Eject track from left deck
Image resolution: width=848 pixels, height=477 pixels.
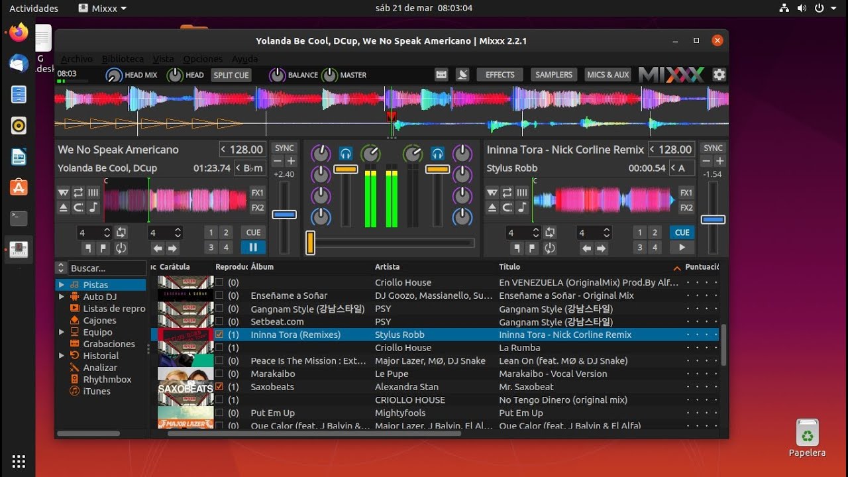point(64,207)
